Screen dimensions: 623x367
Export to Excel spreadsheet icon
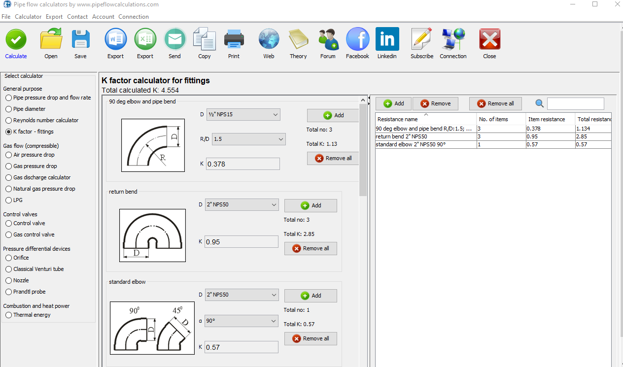[145, 39]
